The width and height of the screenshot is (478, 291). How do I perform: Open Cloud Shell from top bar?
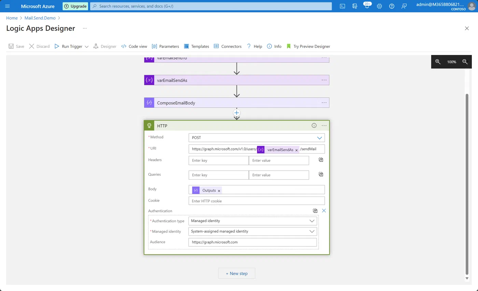click(342, 6)
